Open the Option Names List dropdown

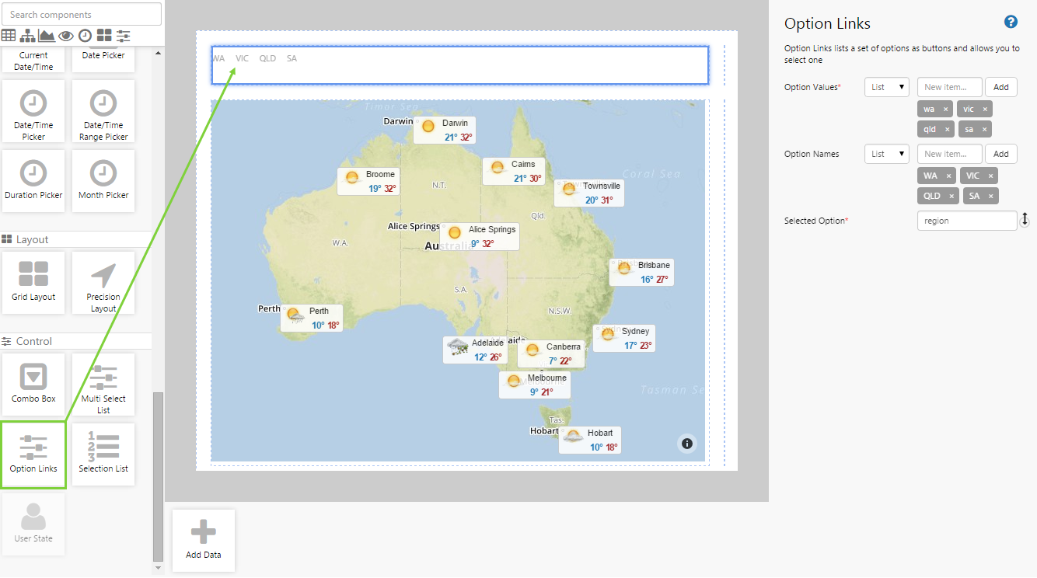[886, 154]
